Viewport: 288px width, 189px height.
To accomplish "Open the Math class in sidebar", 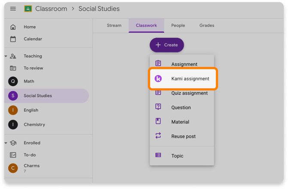I will (x=46, y=81).
